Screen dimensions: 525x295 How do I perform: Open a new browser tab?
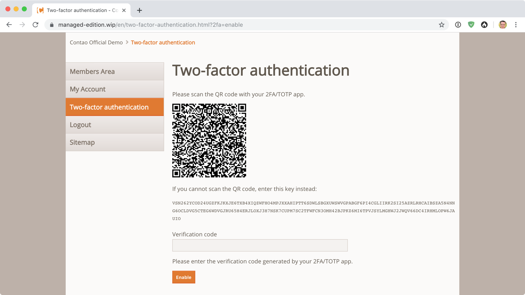139,10
